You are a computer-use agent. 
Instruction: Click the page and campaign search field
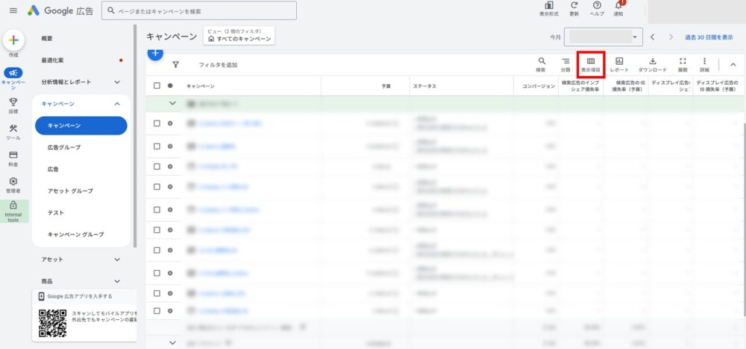pos(198,10)
